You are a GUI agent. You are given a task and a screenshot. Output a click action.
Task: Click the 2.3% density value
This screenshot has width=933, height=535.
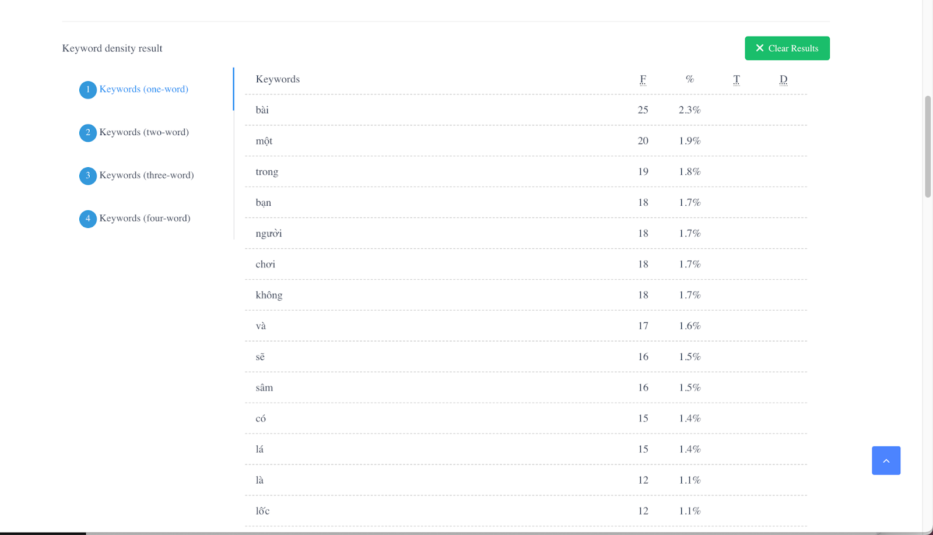point(689,110)
